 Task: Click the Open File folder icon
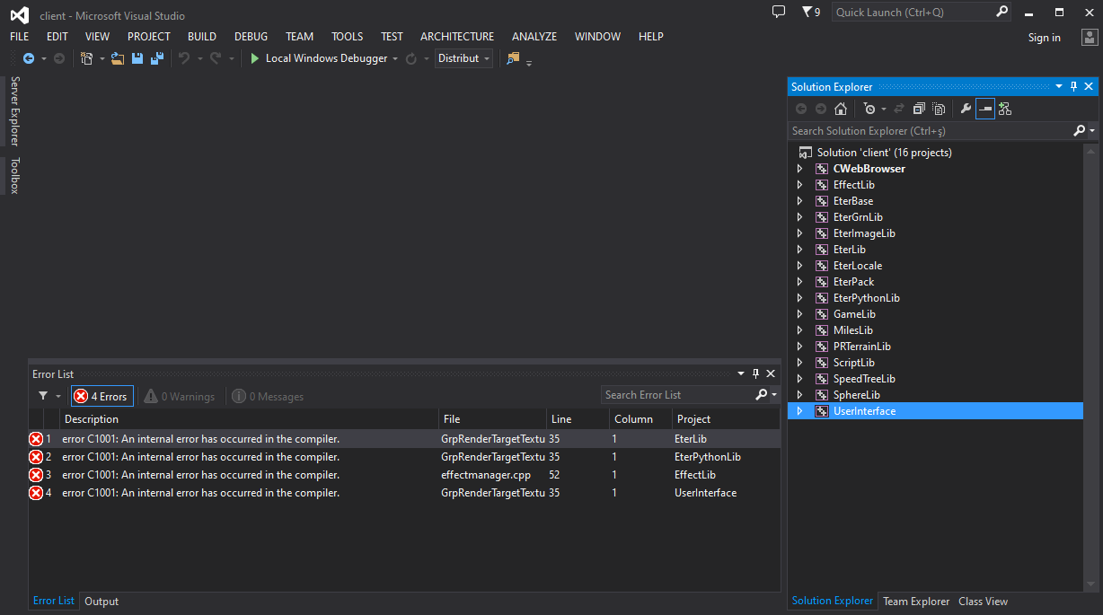tap(118, 58)
